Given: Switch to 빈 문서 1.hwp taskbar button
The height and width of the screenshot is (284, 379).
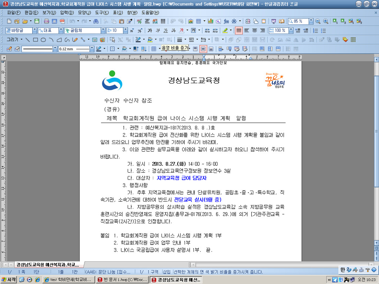Looking at the screenshot, I should click(x=123, y=280).
